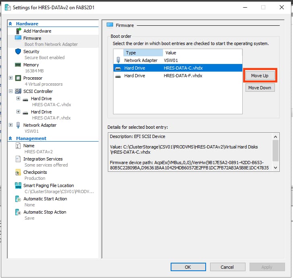Click the settings window icon in the title bar
This screenshot has height=280, width=293.
coord(8,8)
